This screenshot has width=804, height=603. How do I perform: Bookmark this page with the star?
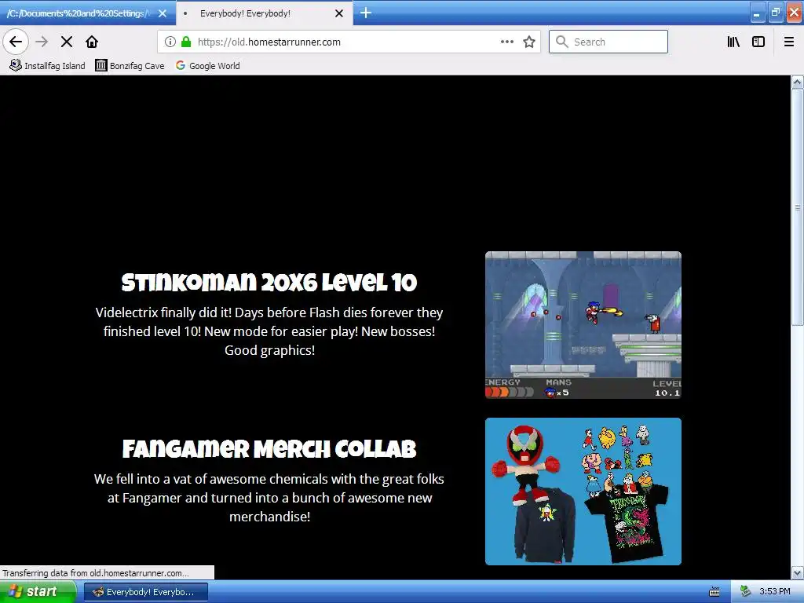(x=529, y=42)
